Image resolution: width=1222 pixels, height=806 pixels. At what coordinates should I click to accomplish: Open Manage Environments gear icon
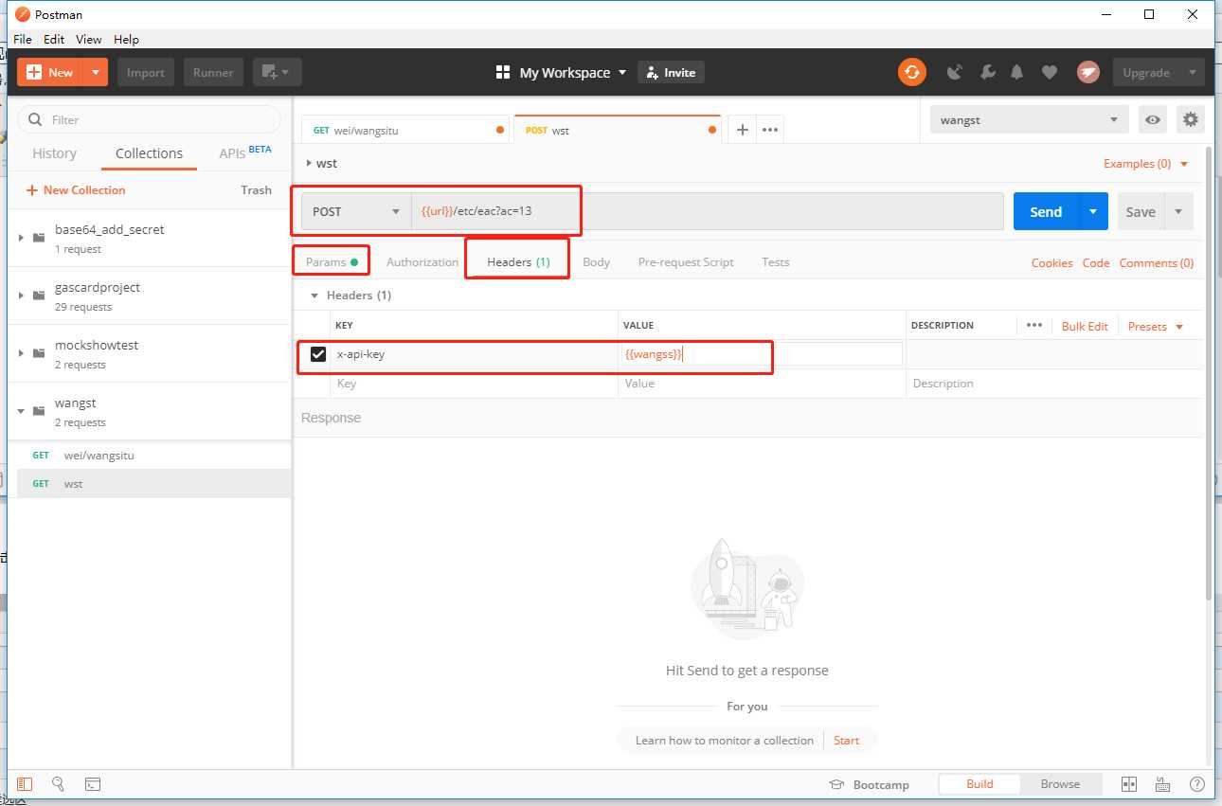(x=1191, y=119)
